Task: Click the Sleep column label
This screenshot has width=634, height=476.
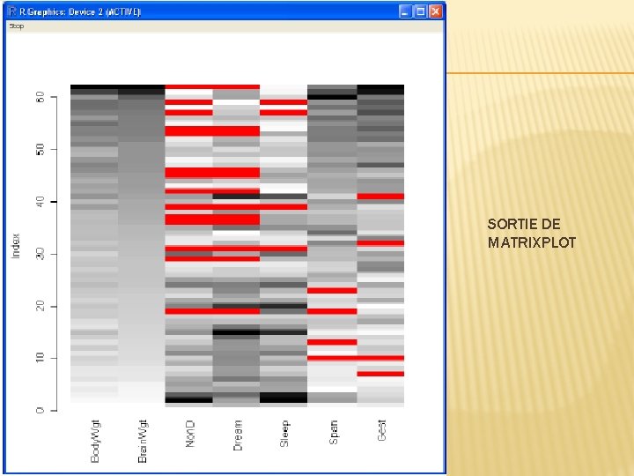Action: [x=284, y=434]
